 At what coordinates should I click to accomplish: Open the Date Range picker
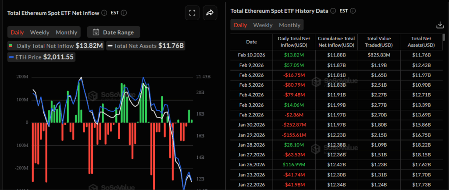114,32
